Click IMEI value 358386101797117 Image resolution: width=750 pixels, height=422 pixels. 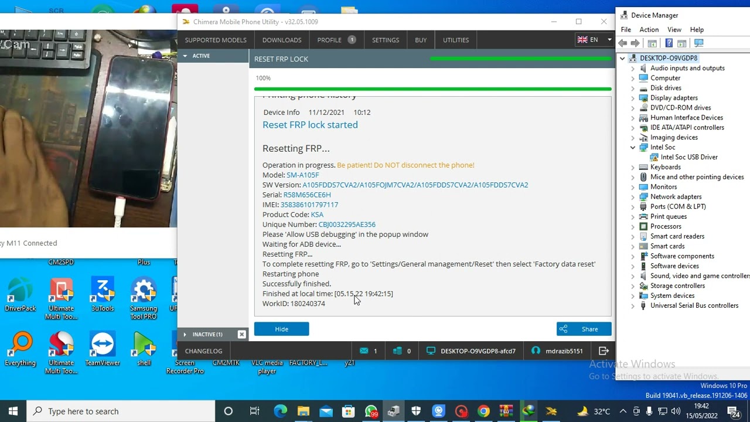tap(309, 205)
